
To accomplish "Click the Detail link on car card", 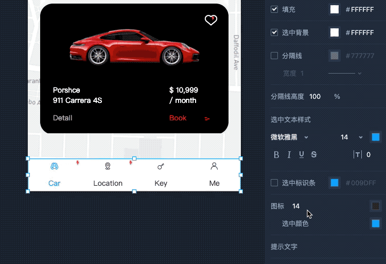I will click(x=62, y=118).
